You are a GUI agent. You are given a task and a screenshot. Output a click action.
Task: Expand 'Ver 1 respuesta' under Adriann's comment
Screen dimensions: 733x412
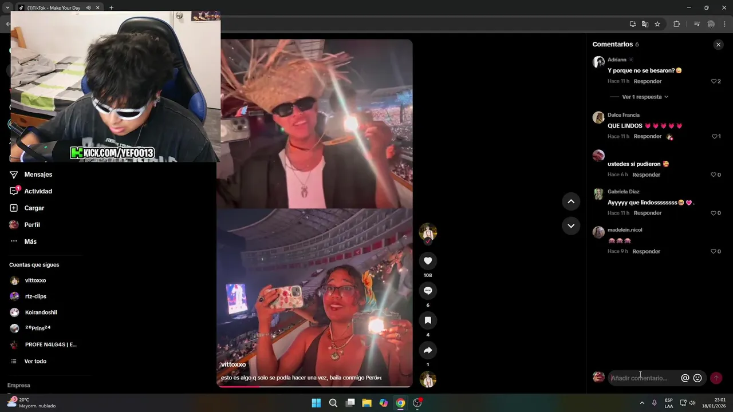[645, 97]
